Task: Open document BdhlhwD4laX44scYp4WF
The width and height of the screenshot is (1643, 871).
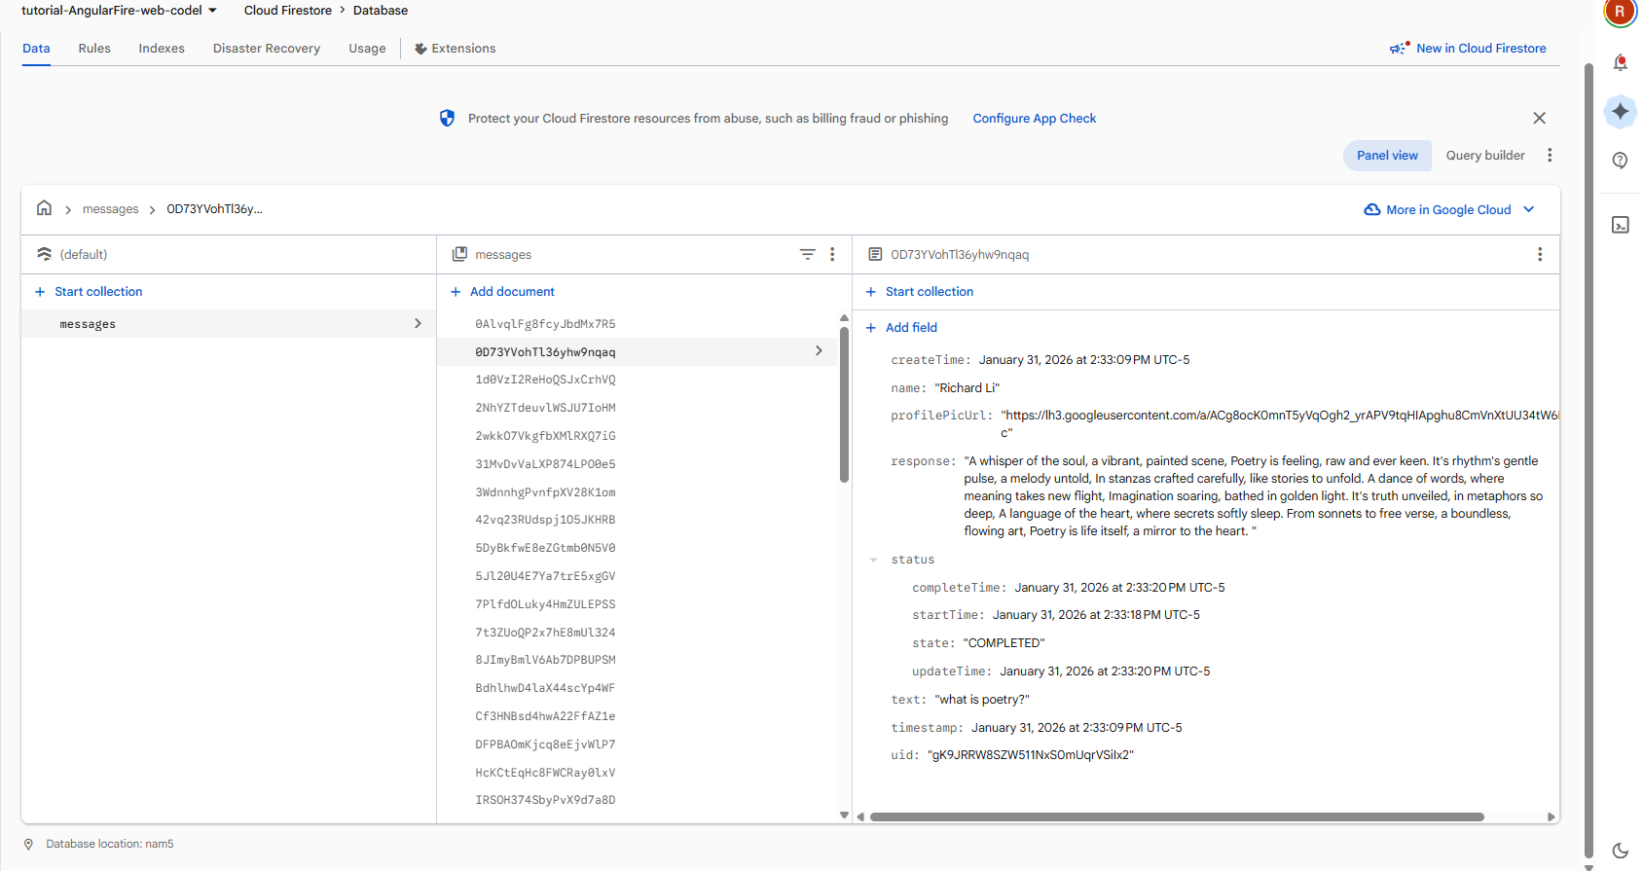Action: pyautogui.click(x=545, y=688)
